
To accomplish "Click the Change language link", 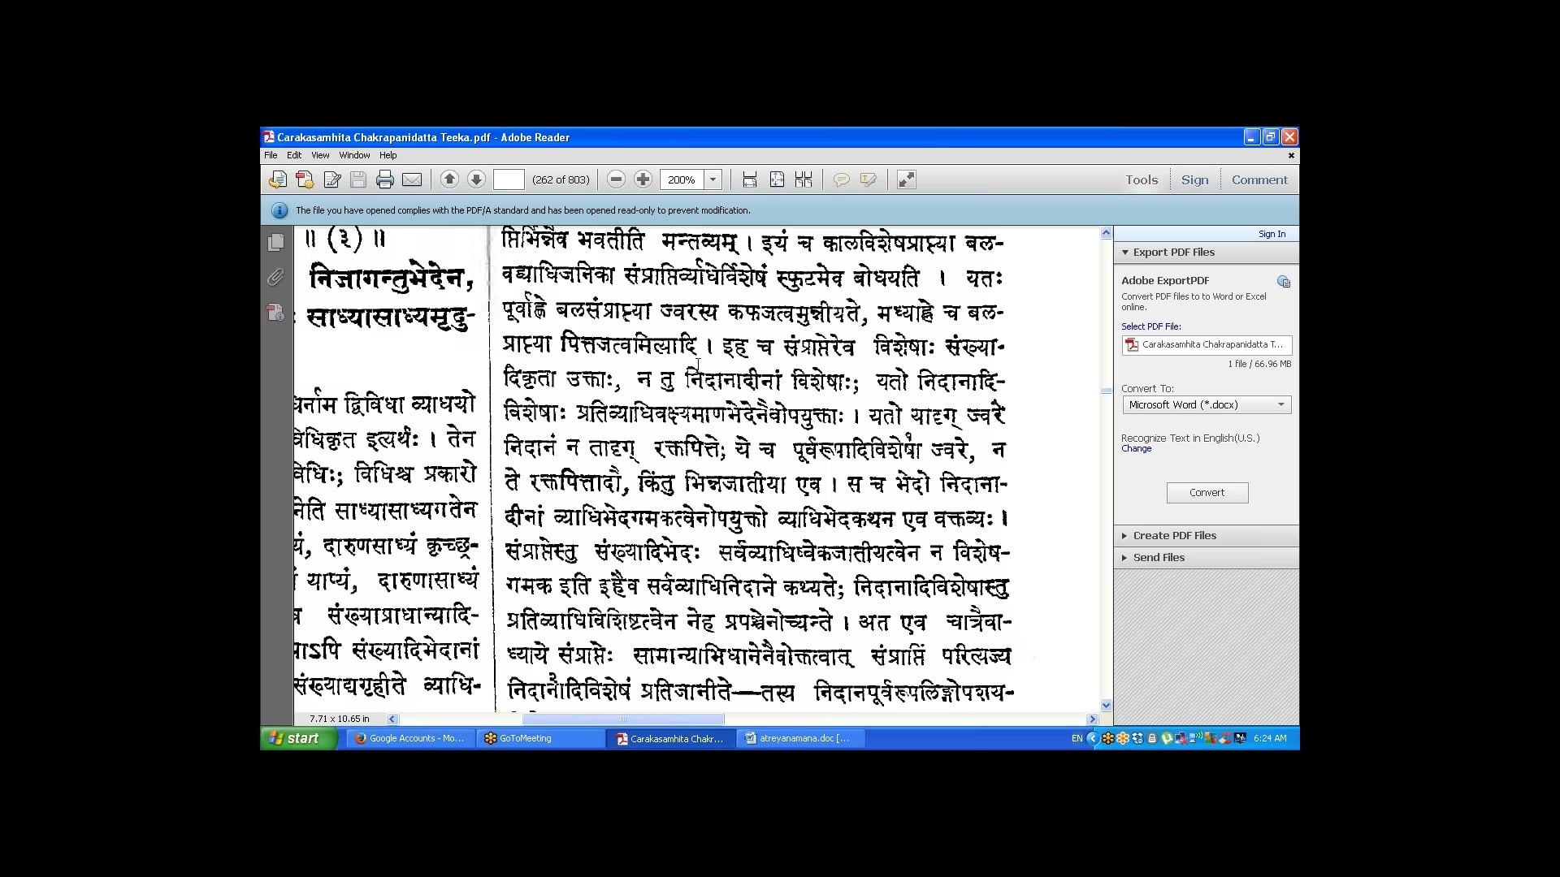I will [1136, 449].
